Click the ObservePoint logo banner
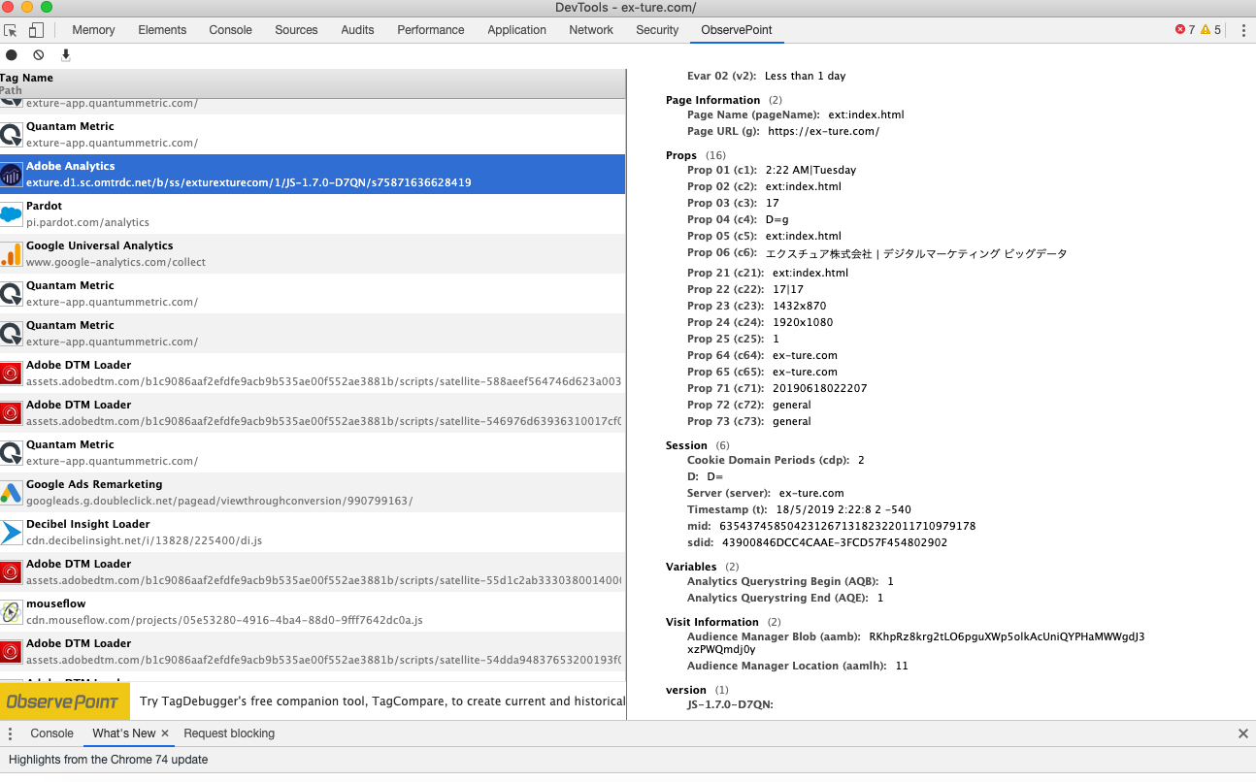This screenshot has width=1256, height=782. 64,701
